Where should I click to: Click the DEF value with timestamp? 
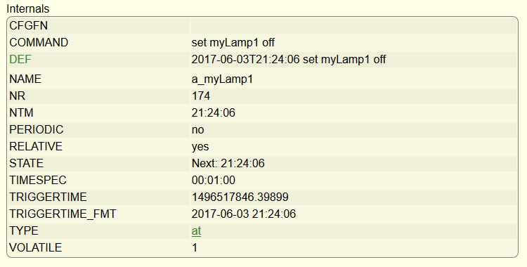tap(289, 60)
